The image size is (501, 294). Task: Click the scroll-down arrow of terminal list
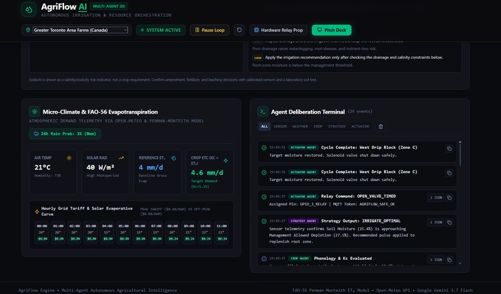460,264
